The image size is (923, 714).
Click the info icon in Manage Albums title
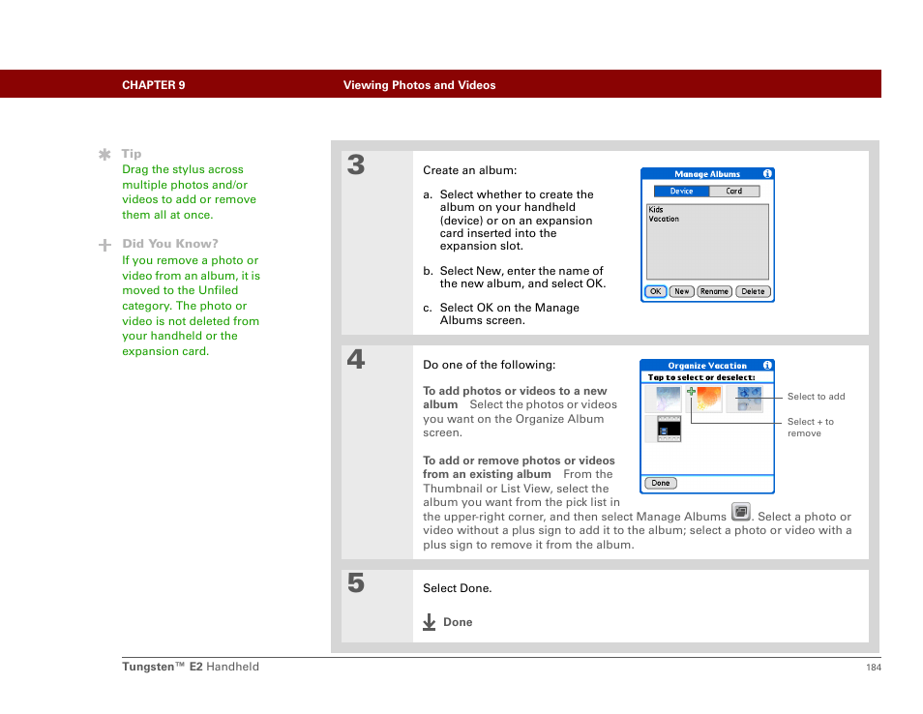tap(767, 173)
